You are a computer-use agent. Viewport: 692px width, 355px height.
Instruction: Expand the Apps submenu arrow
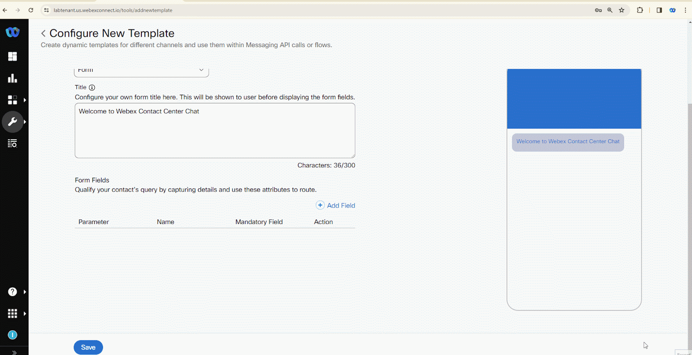[25, 100]
